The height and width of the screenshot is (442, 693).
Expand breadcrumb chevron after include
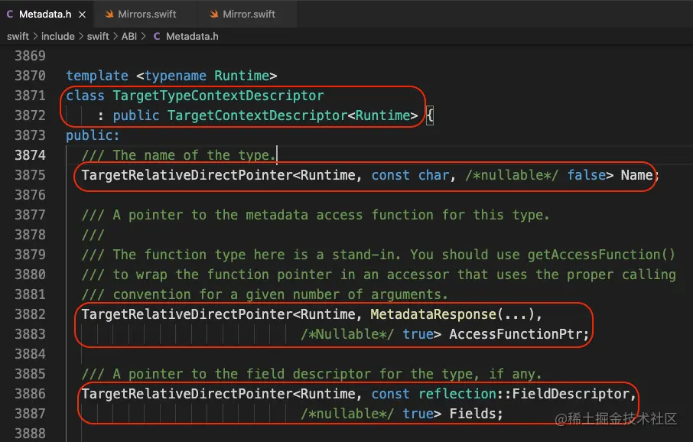tap(81, 36)
